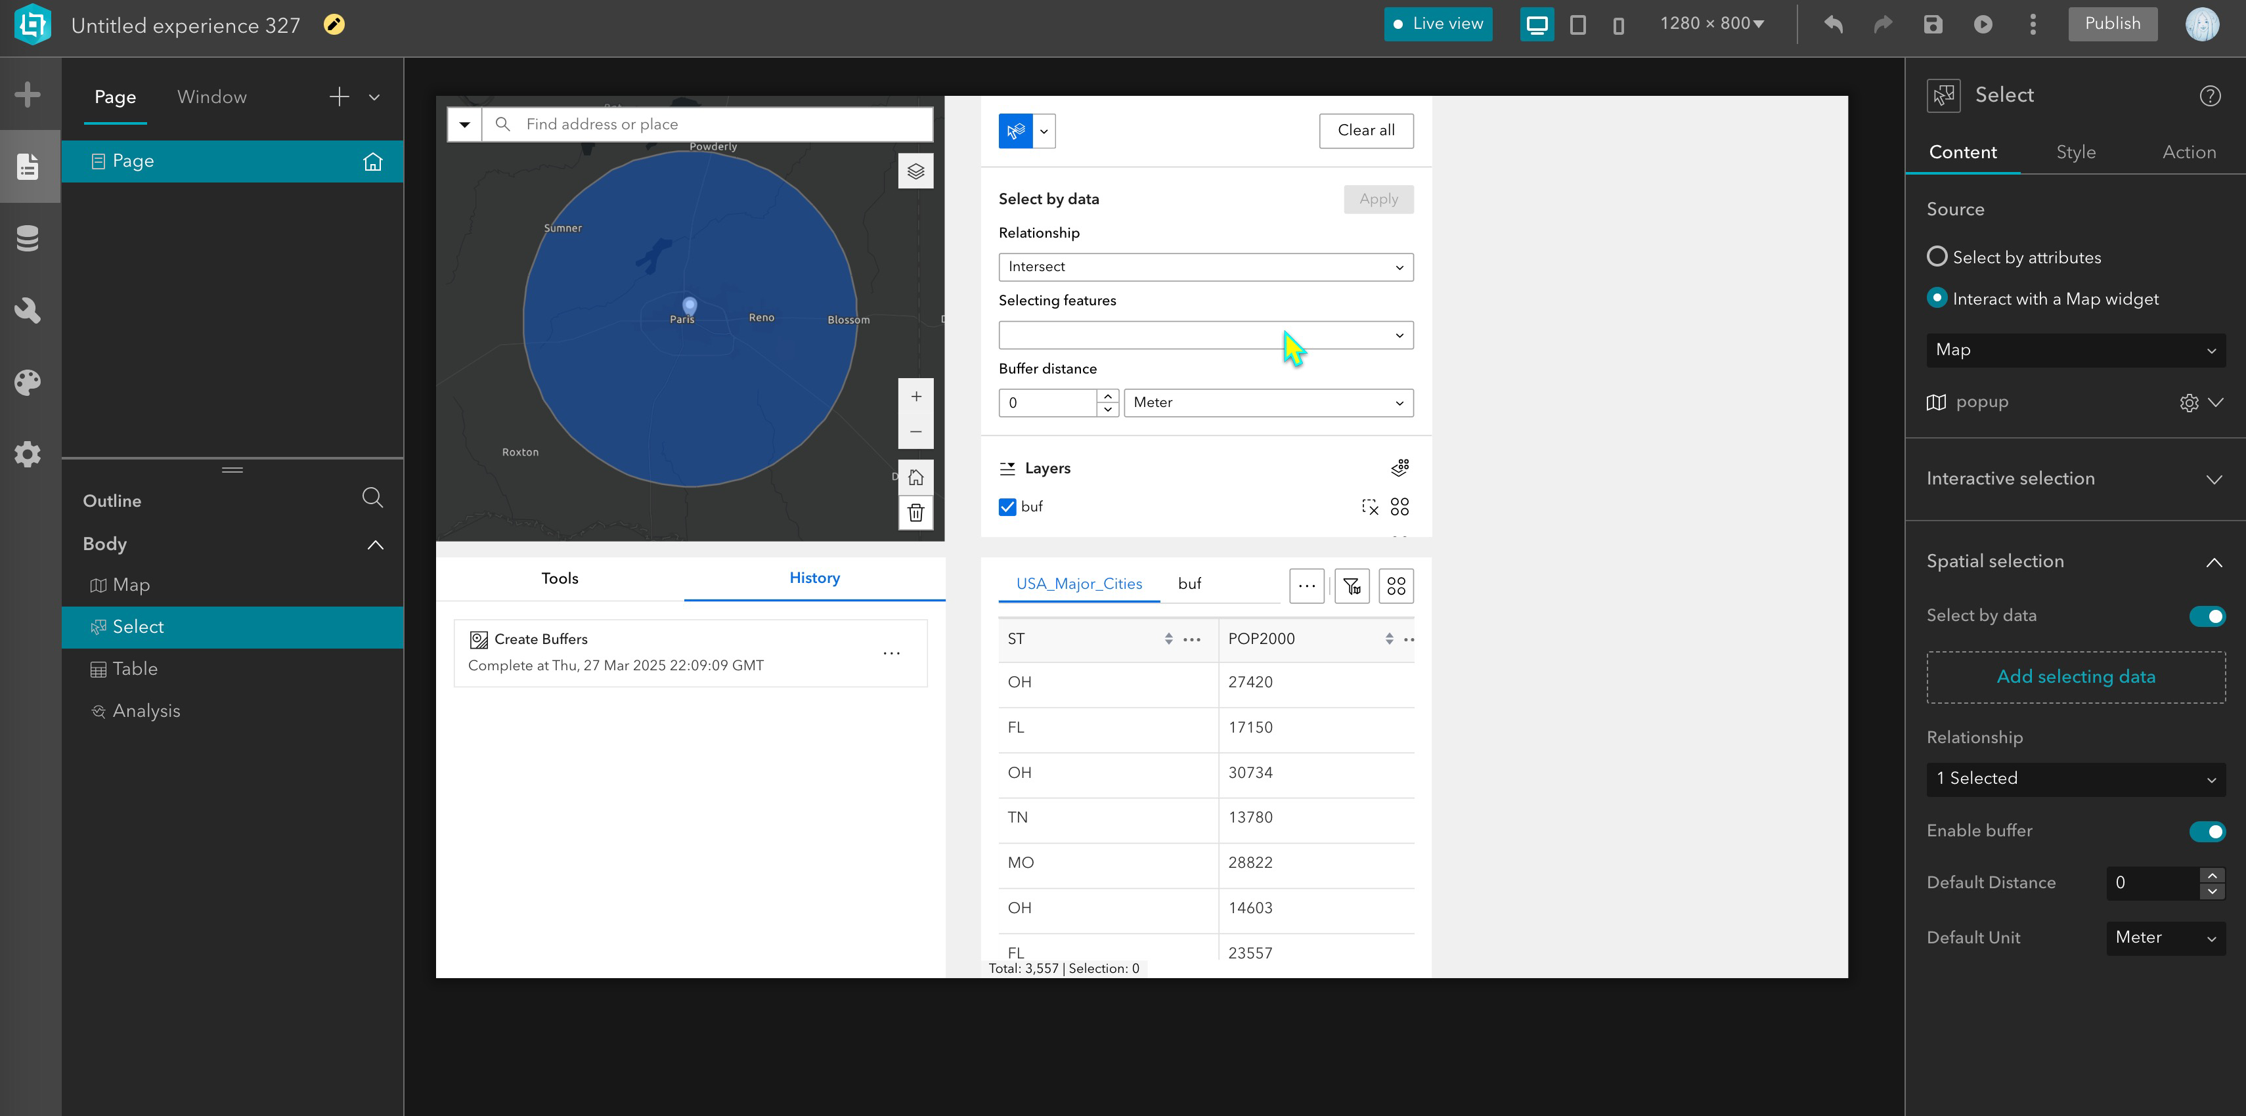Uncheck the buf layer checkbox

click(1008, 507)
